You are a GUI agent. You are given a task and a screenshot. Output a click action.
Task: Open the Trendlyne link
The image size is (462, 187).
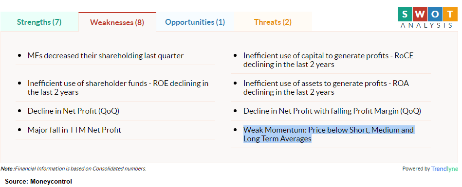[444, 169]
